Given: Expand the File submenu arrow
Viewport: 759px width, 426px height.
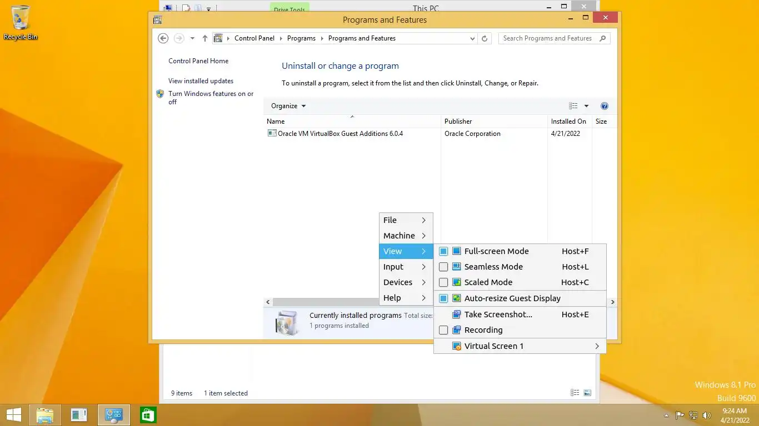Looking at the screenshot, I should click(423, 220).
